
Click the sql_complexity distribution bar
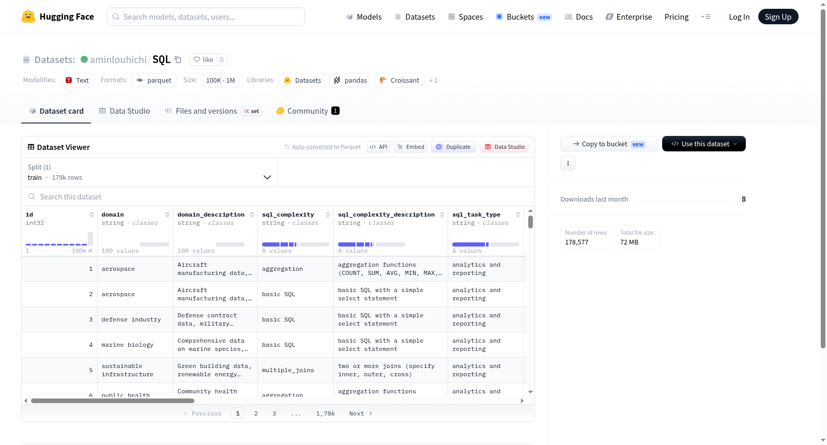click(296, 244)
